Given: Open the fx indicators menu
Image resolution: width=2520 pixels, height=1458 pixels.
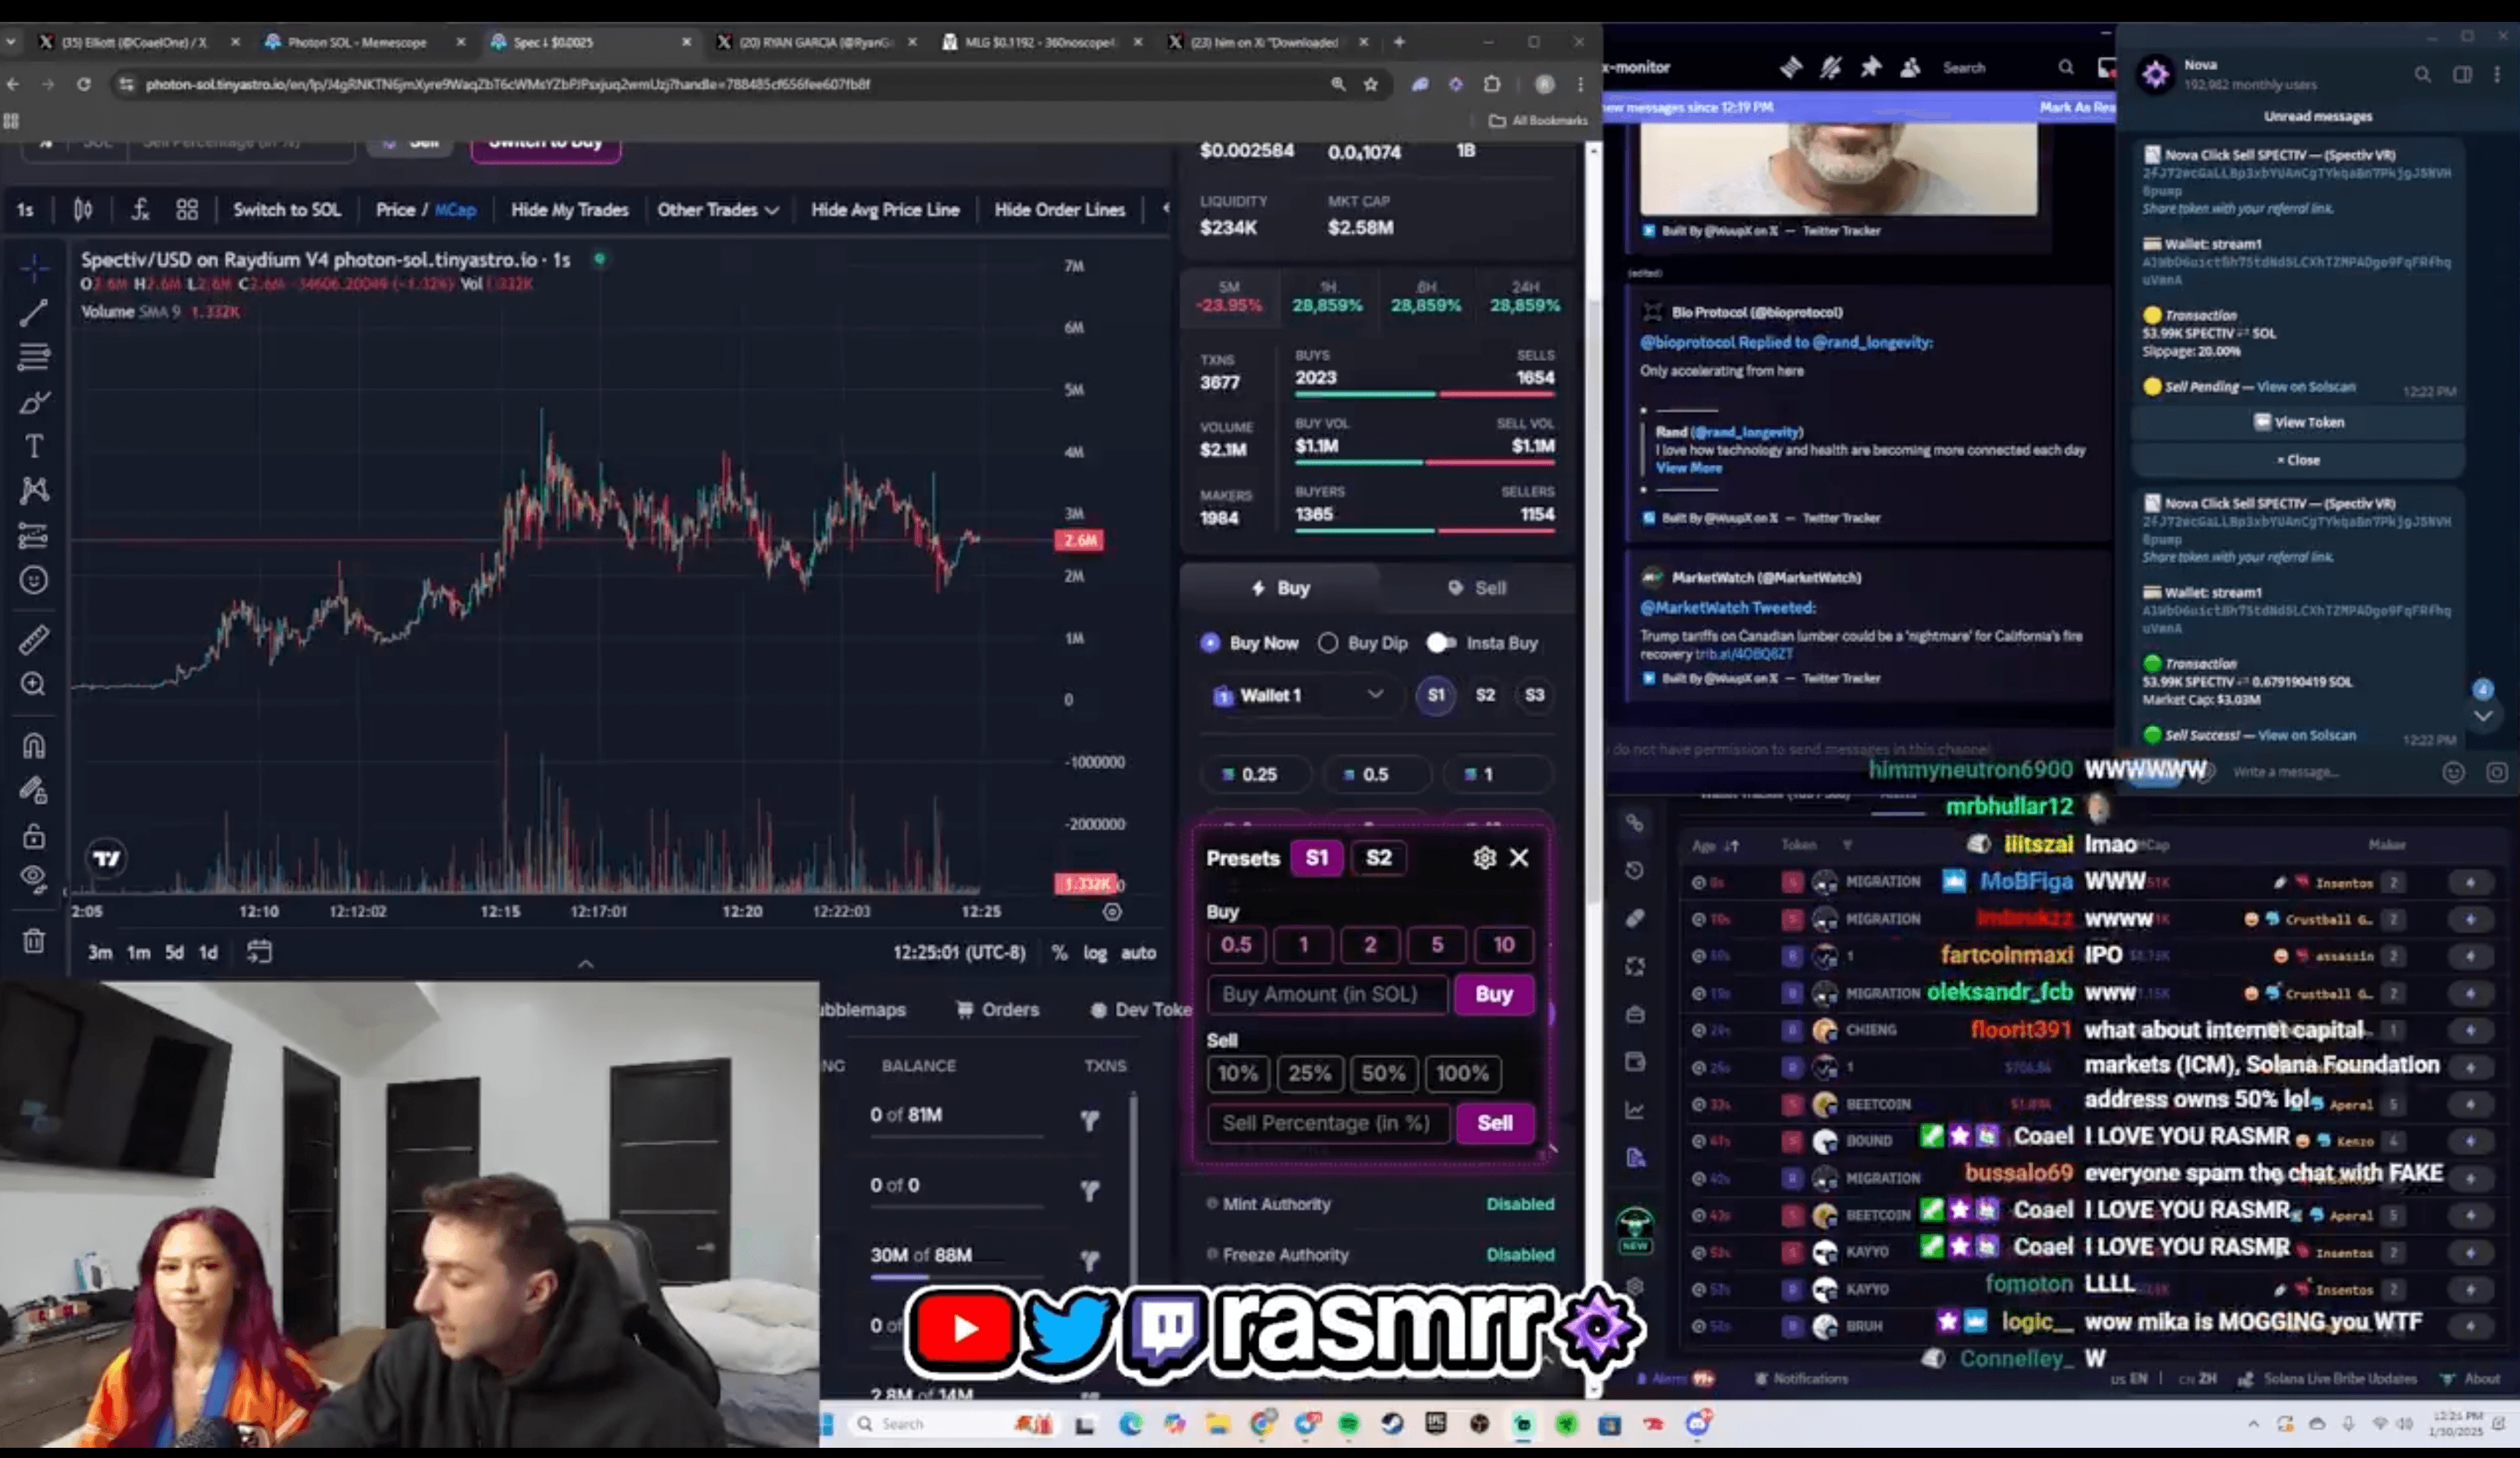Looking at the screenshot, I should (x=140, y=209).
